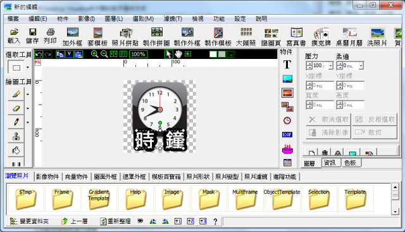The width and height of the screenshot is (405, 232).
Task: Open the 撲克牌 playing cards tool
Action: (321, 36)
